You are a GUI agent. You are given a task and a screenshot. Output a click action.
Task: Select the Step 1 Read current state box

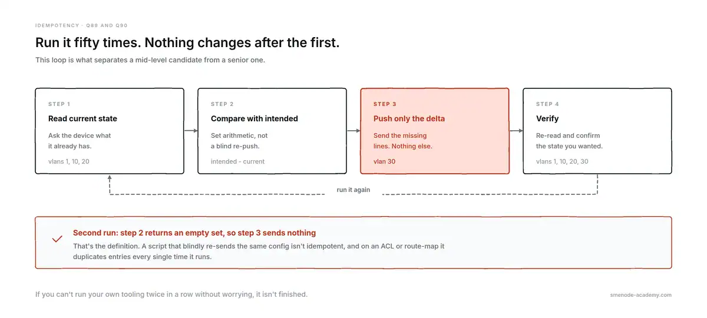tap(110, 131)
